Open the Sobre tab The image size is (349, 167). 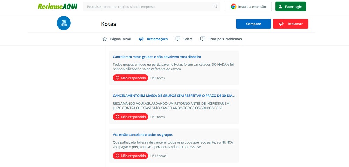coord(184,39)
